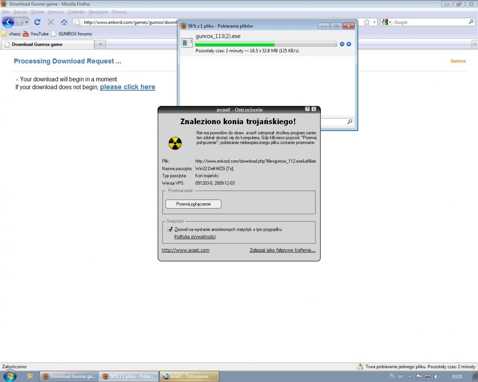Open the Narzędzia menu
Screen dimensions: 478x382
point(99,12)
